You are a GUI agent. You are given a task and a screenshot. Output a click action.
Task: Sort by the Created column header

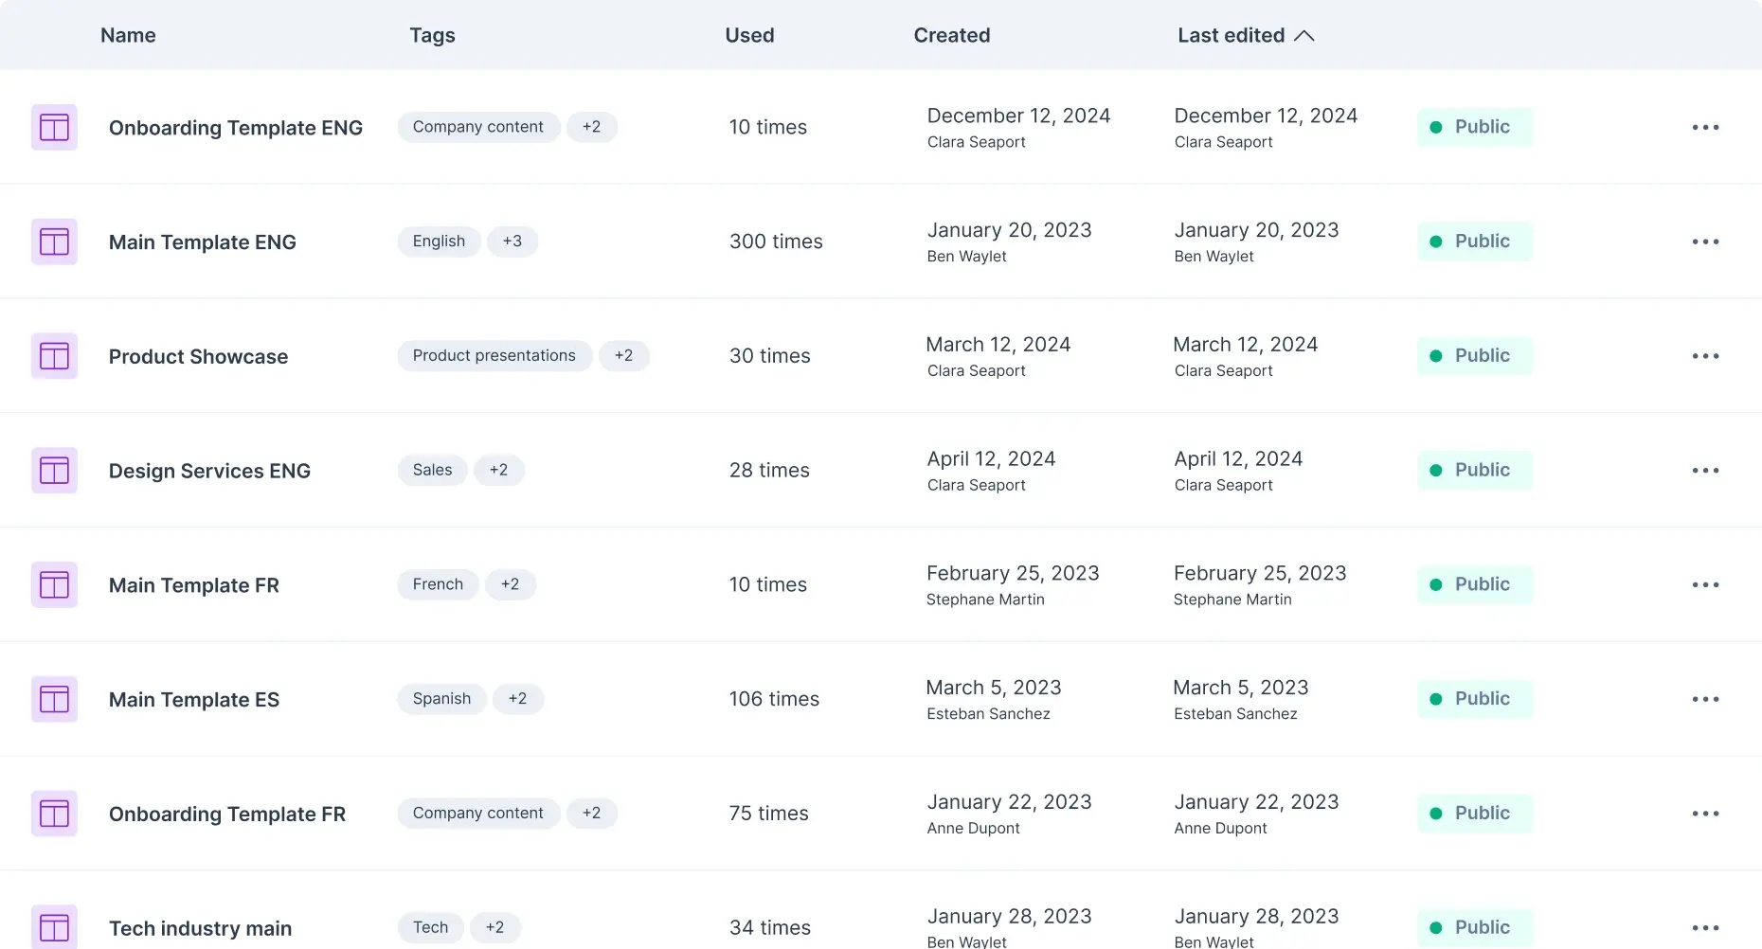[952, 35]
